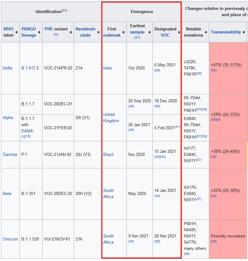Open South Africa link in Beta row
Viewport: 248px width, 261px height.
(108, 193)
